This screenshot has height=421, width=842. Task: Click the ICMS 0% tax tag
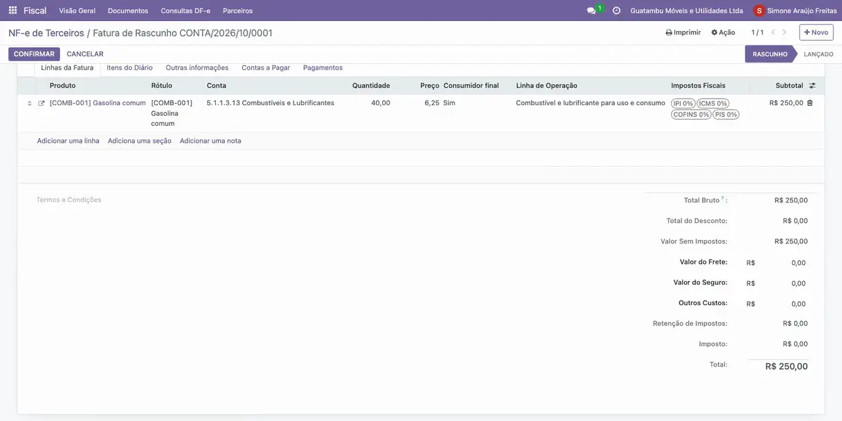712,103
